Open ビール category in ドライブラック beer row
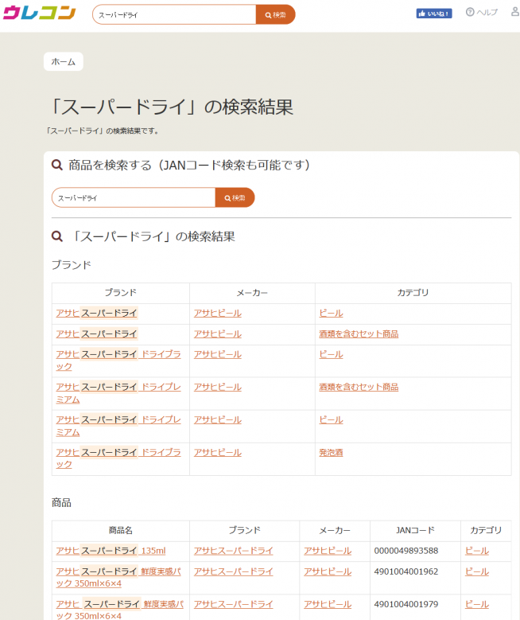 click(x=331, y=354)
